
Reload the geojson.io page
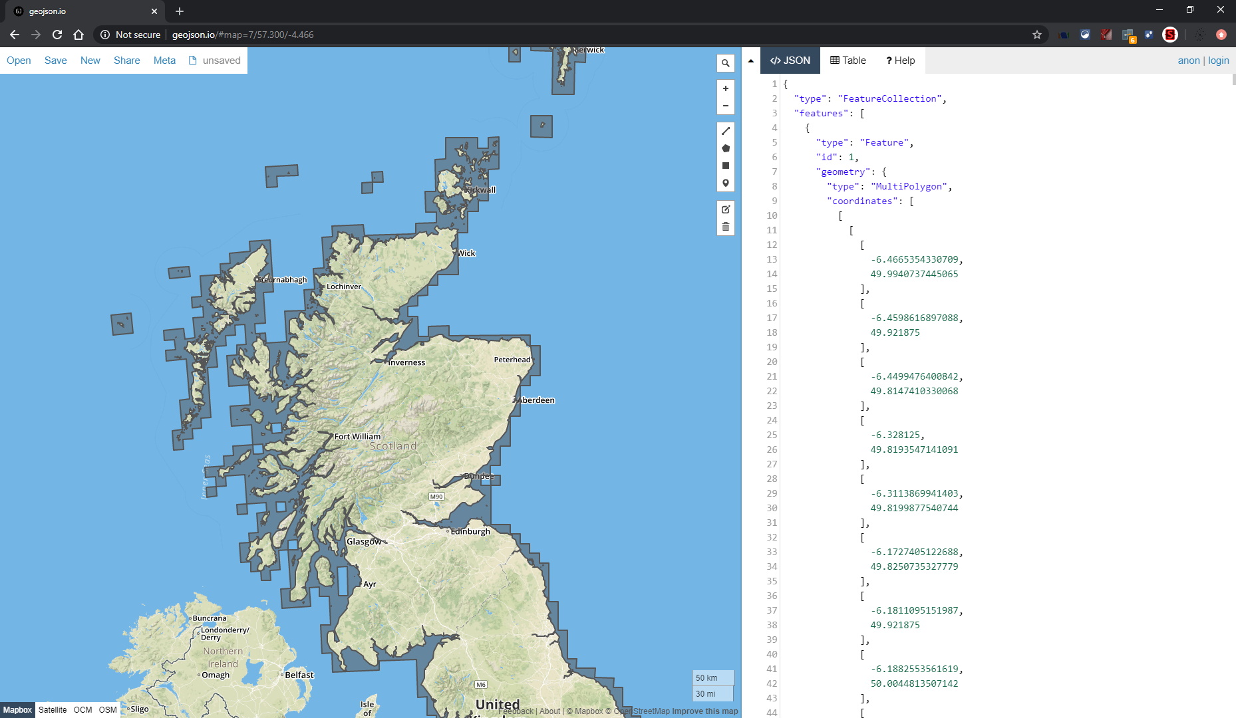(57, 35)
